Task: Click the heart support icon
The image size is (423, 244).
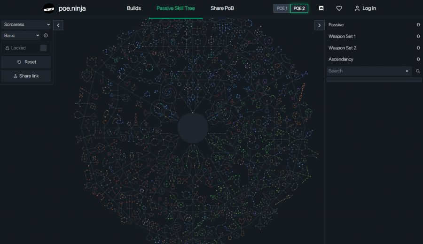Action: click(x=339, y=8)
